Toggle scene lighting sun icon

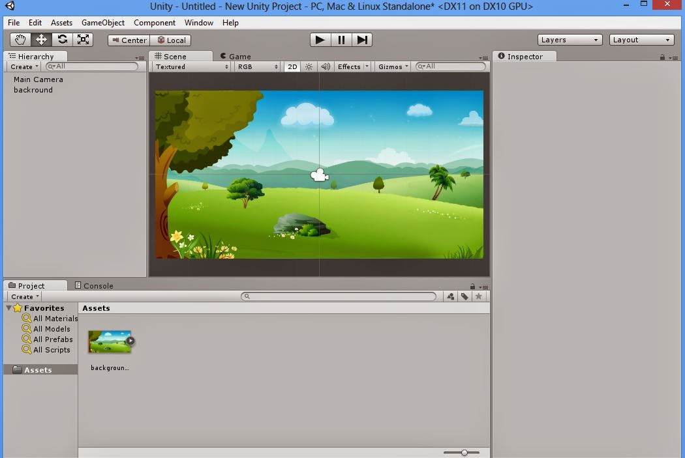[x=309, y=66]
